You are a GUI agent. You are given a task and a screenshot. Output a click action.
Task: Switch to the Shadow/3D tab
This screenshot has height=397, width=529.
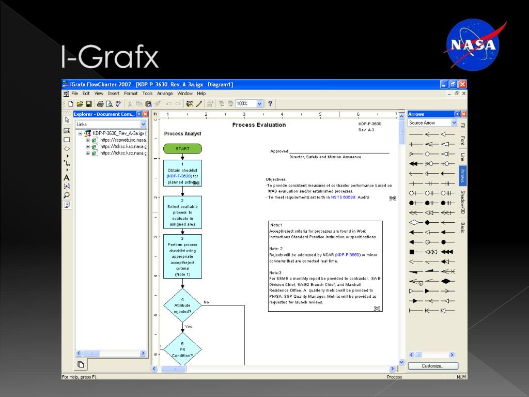[462, 202]
